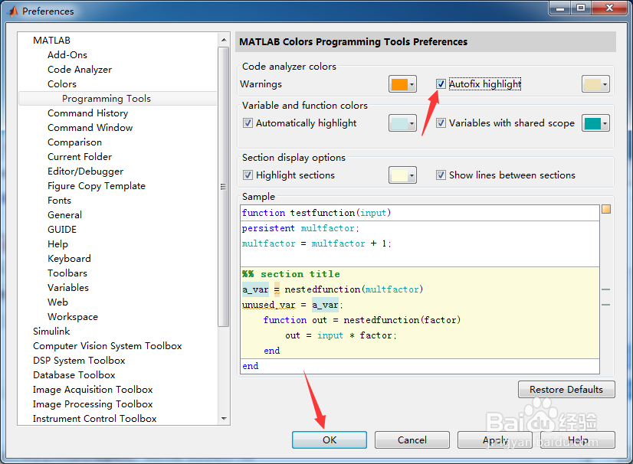Select Image Acquisition Toolbox

pos(93,390)
